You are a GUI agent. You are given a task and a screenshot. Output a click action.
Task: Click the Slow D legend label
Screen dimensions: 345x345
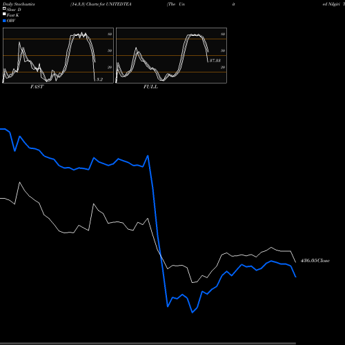(x=14, y=10)
